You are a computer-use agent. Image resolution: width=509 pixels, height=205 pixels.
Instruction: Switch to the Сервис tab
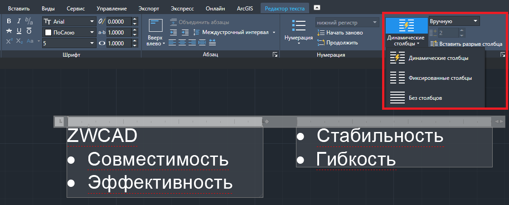pos(76,9)
